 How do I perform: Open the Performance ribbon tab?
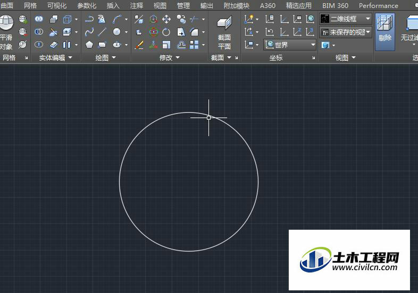coord(378,6)
